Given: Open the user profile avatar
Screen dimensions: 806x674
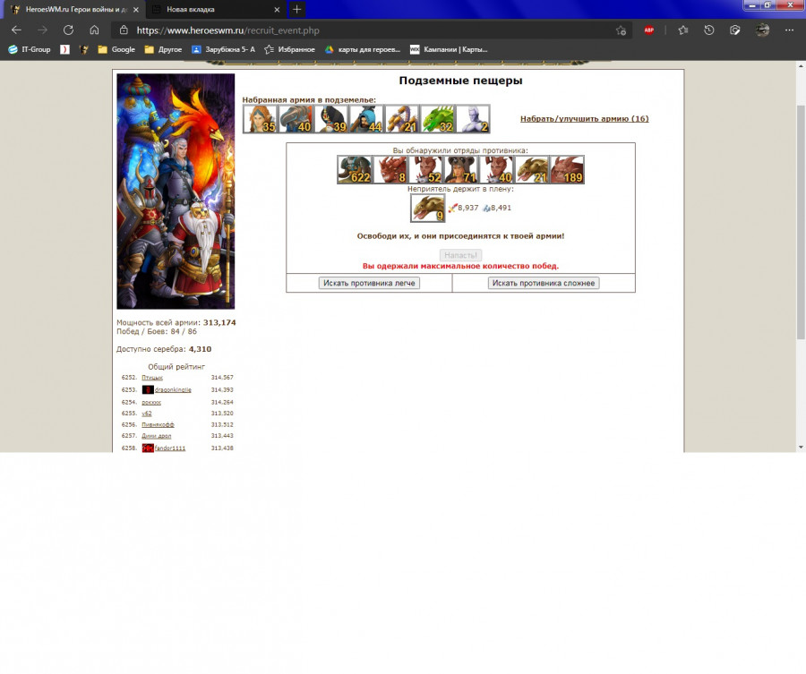Looking at the screenshot, I should coord(762,30).
